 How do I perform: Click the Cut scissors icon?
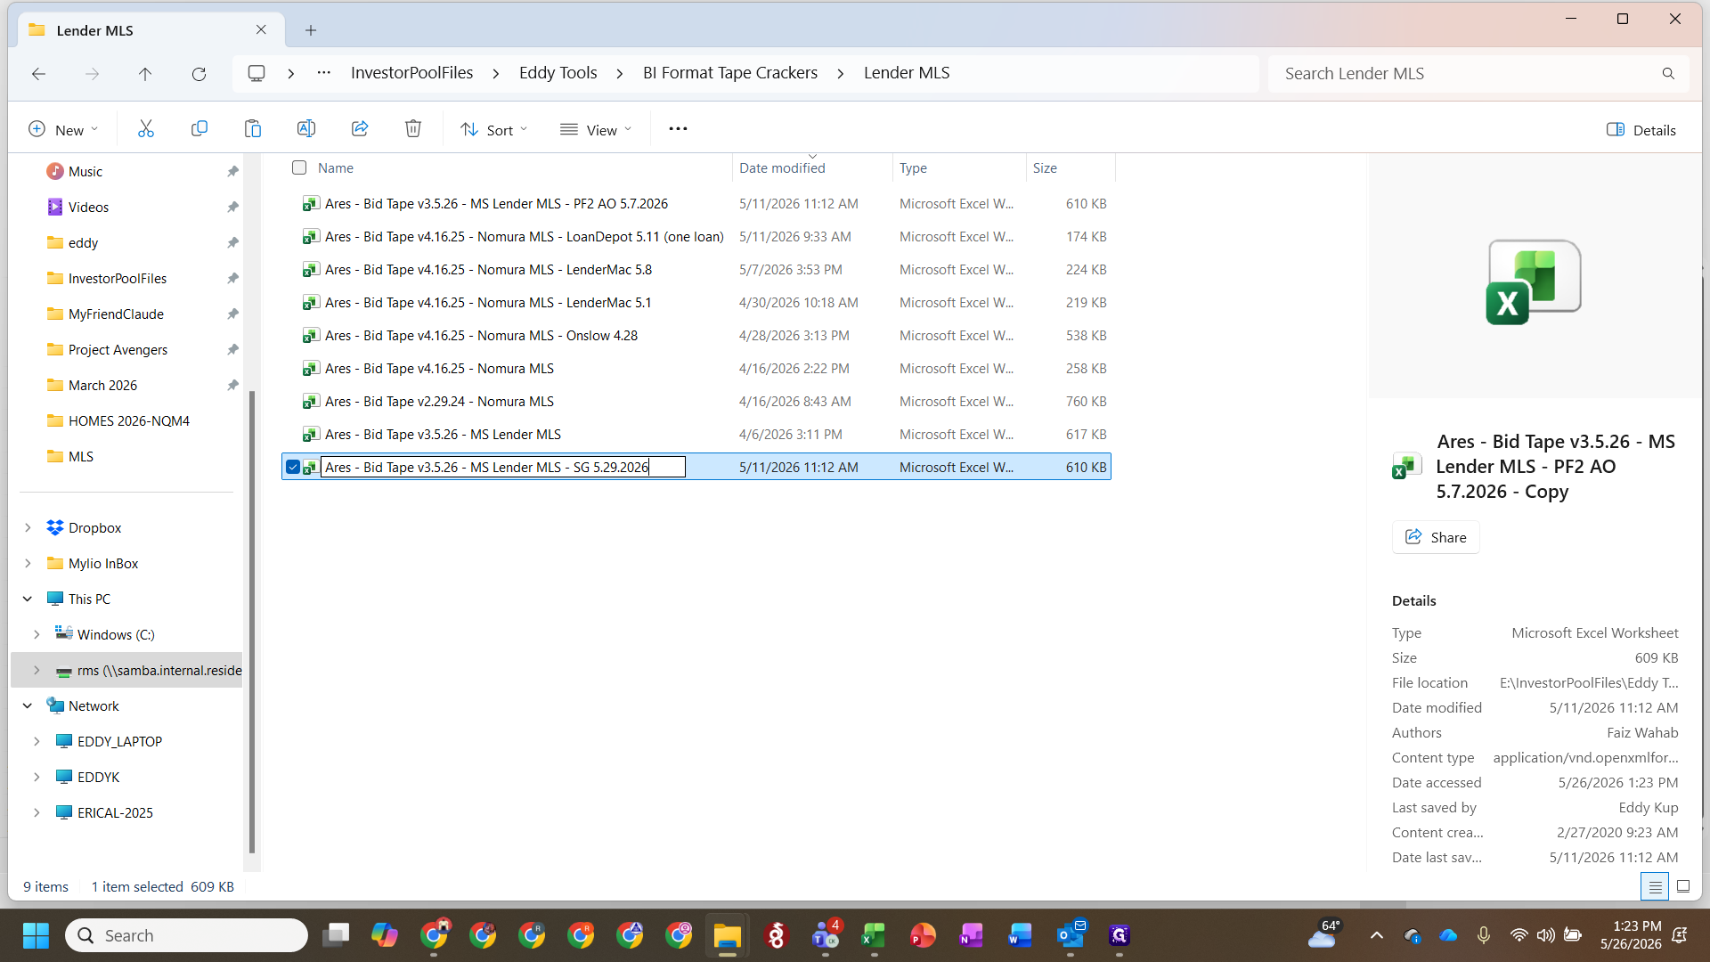(x=146, y=129)
